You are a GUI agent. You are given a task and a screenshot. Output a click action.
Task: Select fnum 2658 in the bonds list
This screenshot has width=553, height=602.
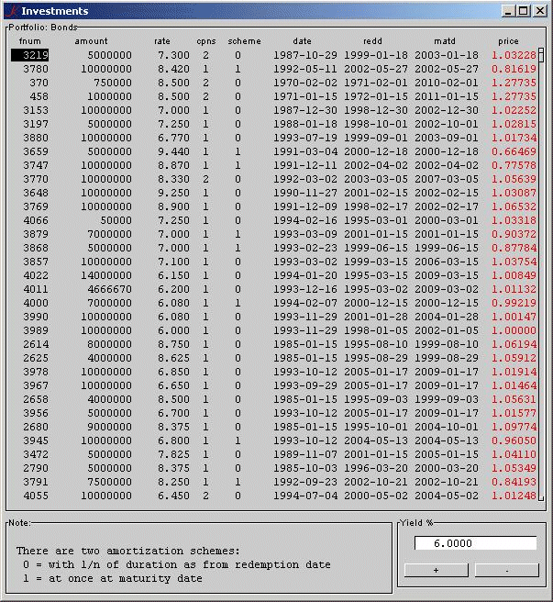tap(36, 399)
